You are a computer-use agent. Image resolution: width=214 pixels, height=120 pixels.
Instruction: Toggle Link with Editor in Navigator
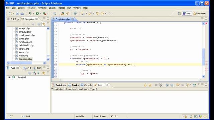[x=44, y=24]
